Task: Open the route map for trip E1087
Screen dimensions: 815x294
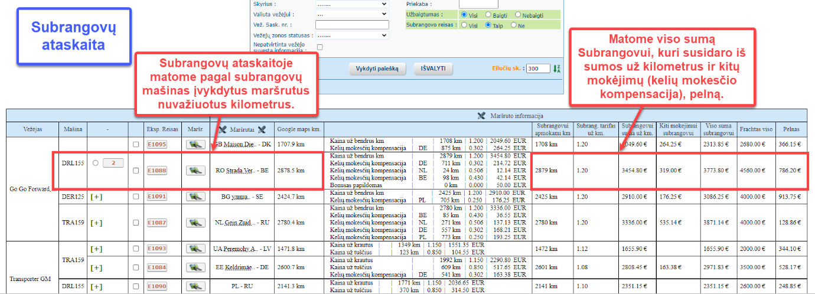Action: pyautogui.click(x=195, y=223)
